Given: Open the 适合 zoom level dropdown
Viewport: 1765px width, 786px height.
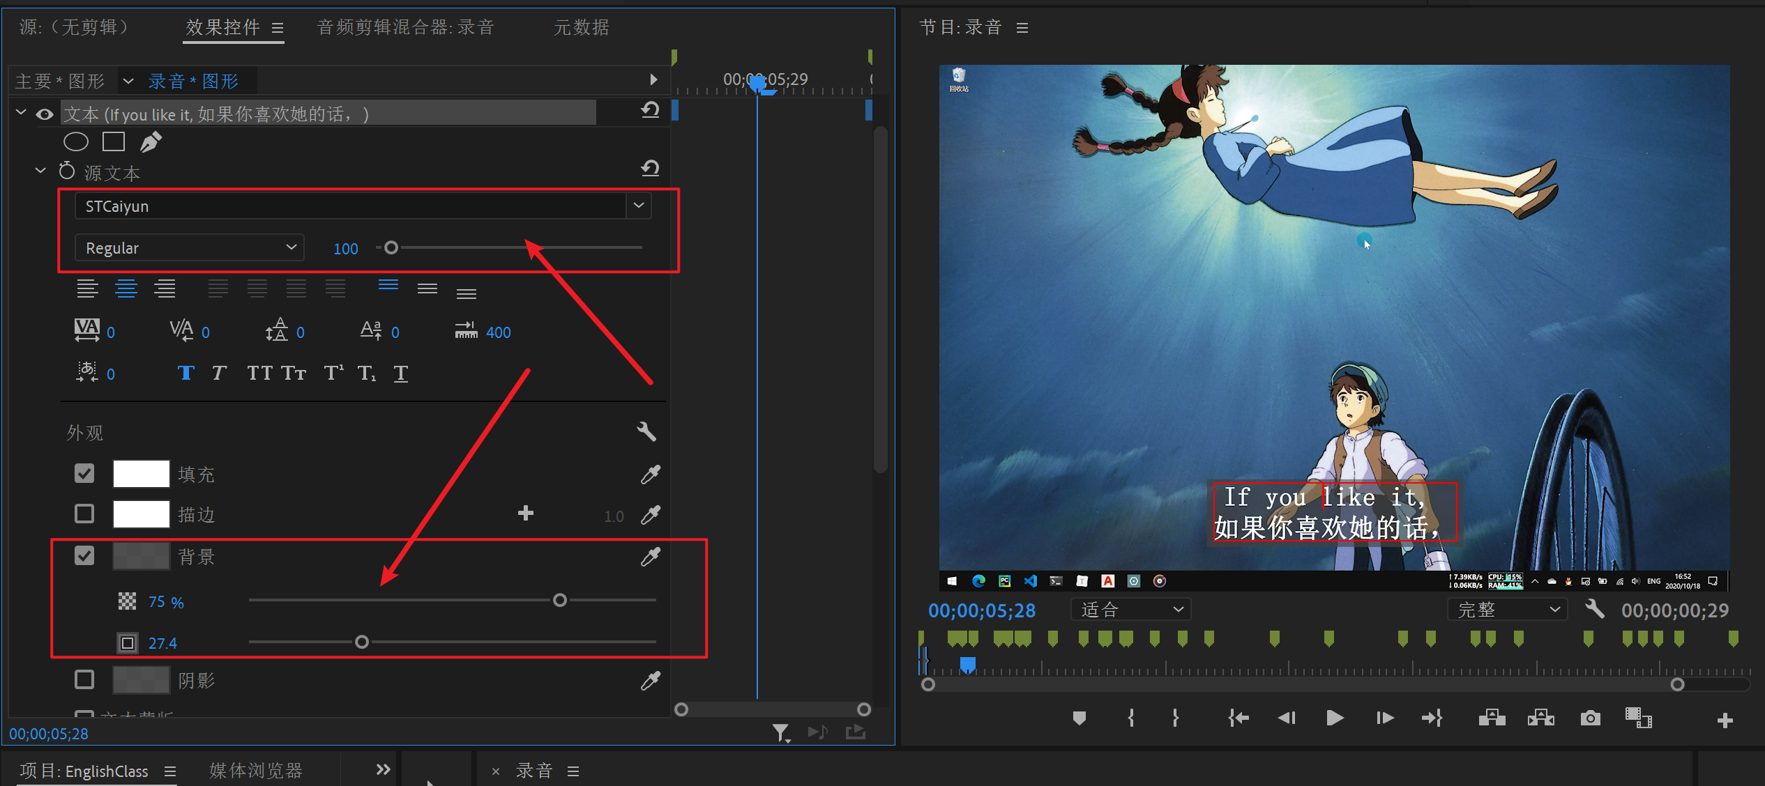Looking at the screenshot, I should [x=1130, y=610].
